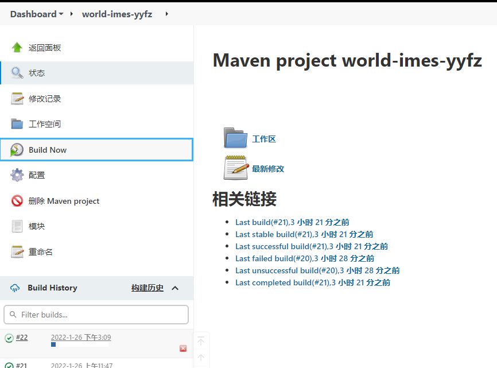Image resolution: width=497 pixels, height=368 pixels.
Task: Cancel build #22 with red X icon
Action: pyautogui.click(x=183, y=348)
